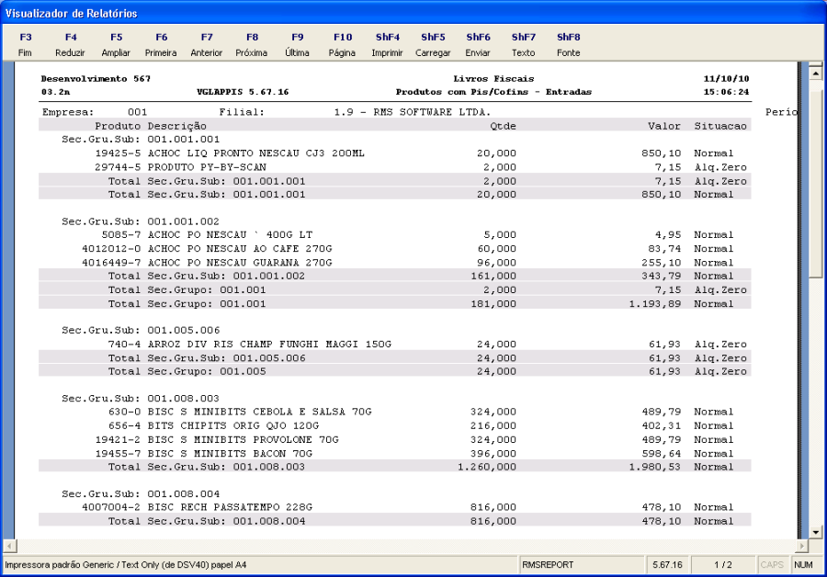Click quantity 1.260,000 total
This screenshot has height=577, width=827.
487,467
